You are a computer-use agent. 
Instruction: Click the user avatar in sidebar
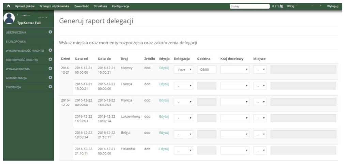tap(9, 18)
